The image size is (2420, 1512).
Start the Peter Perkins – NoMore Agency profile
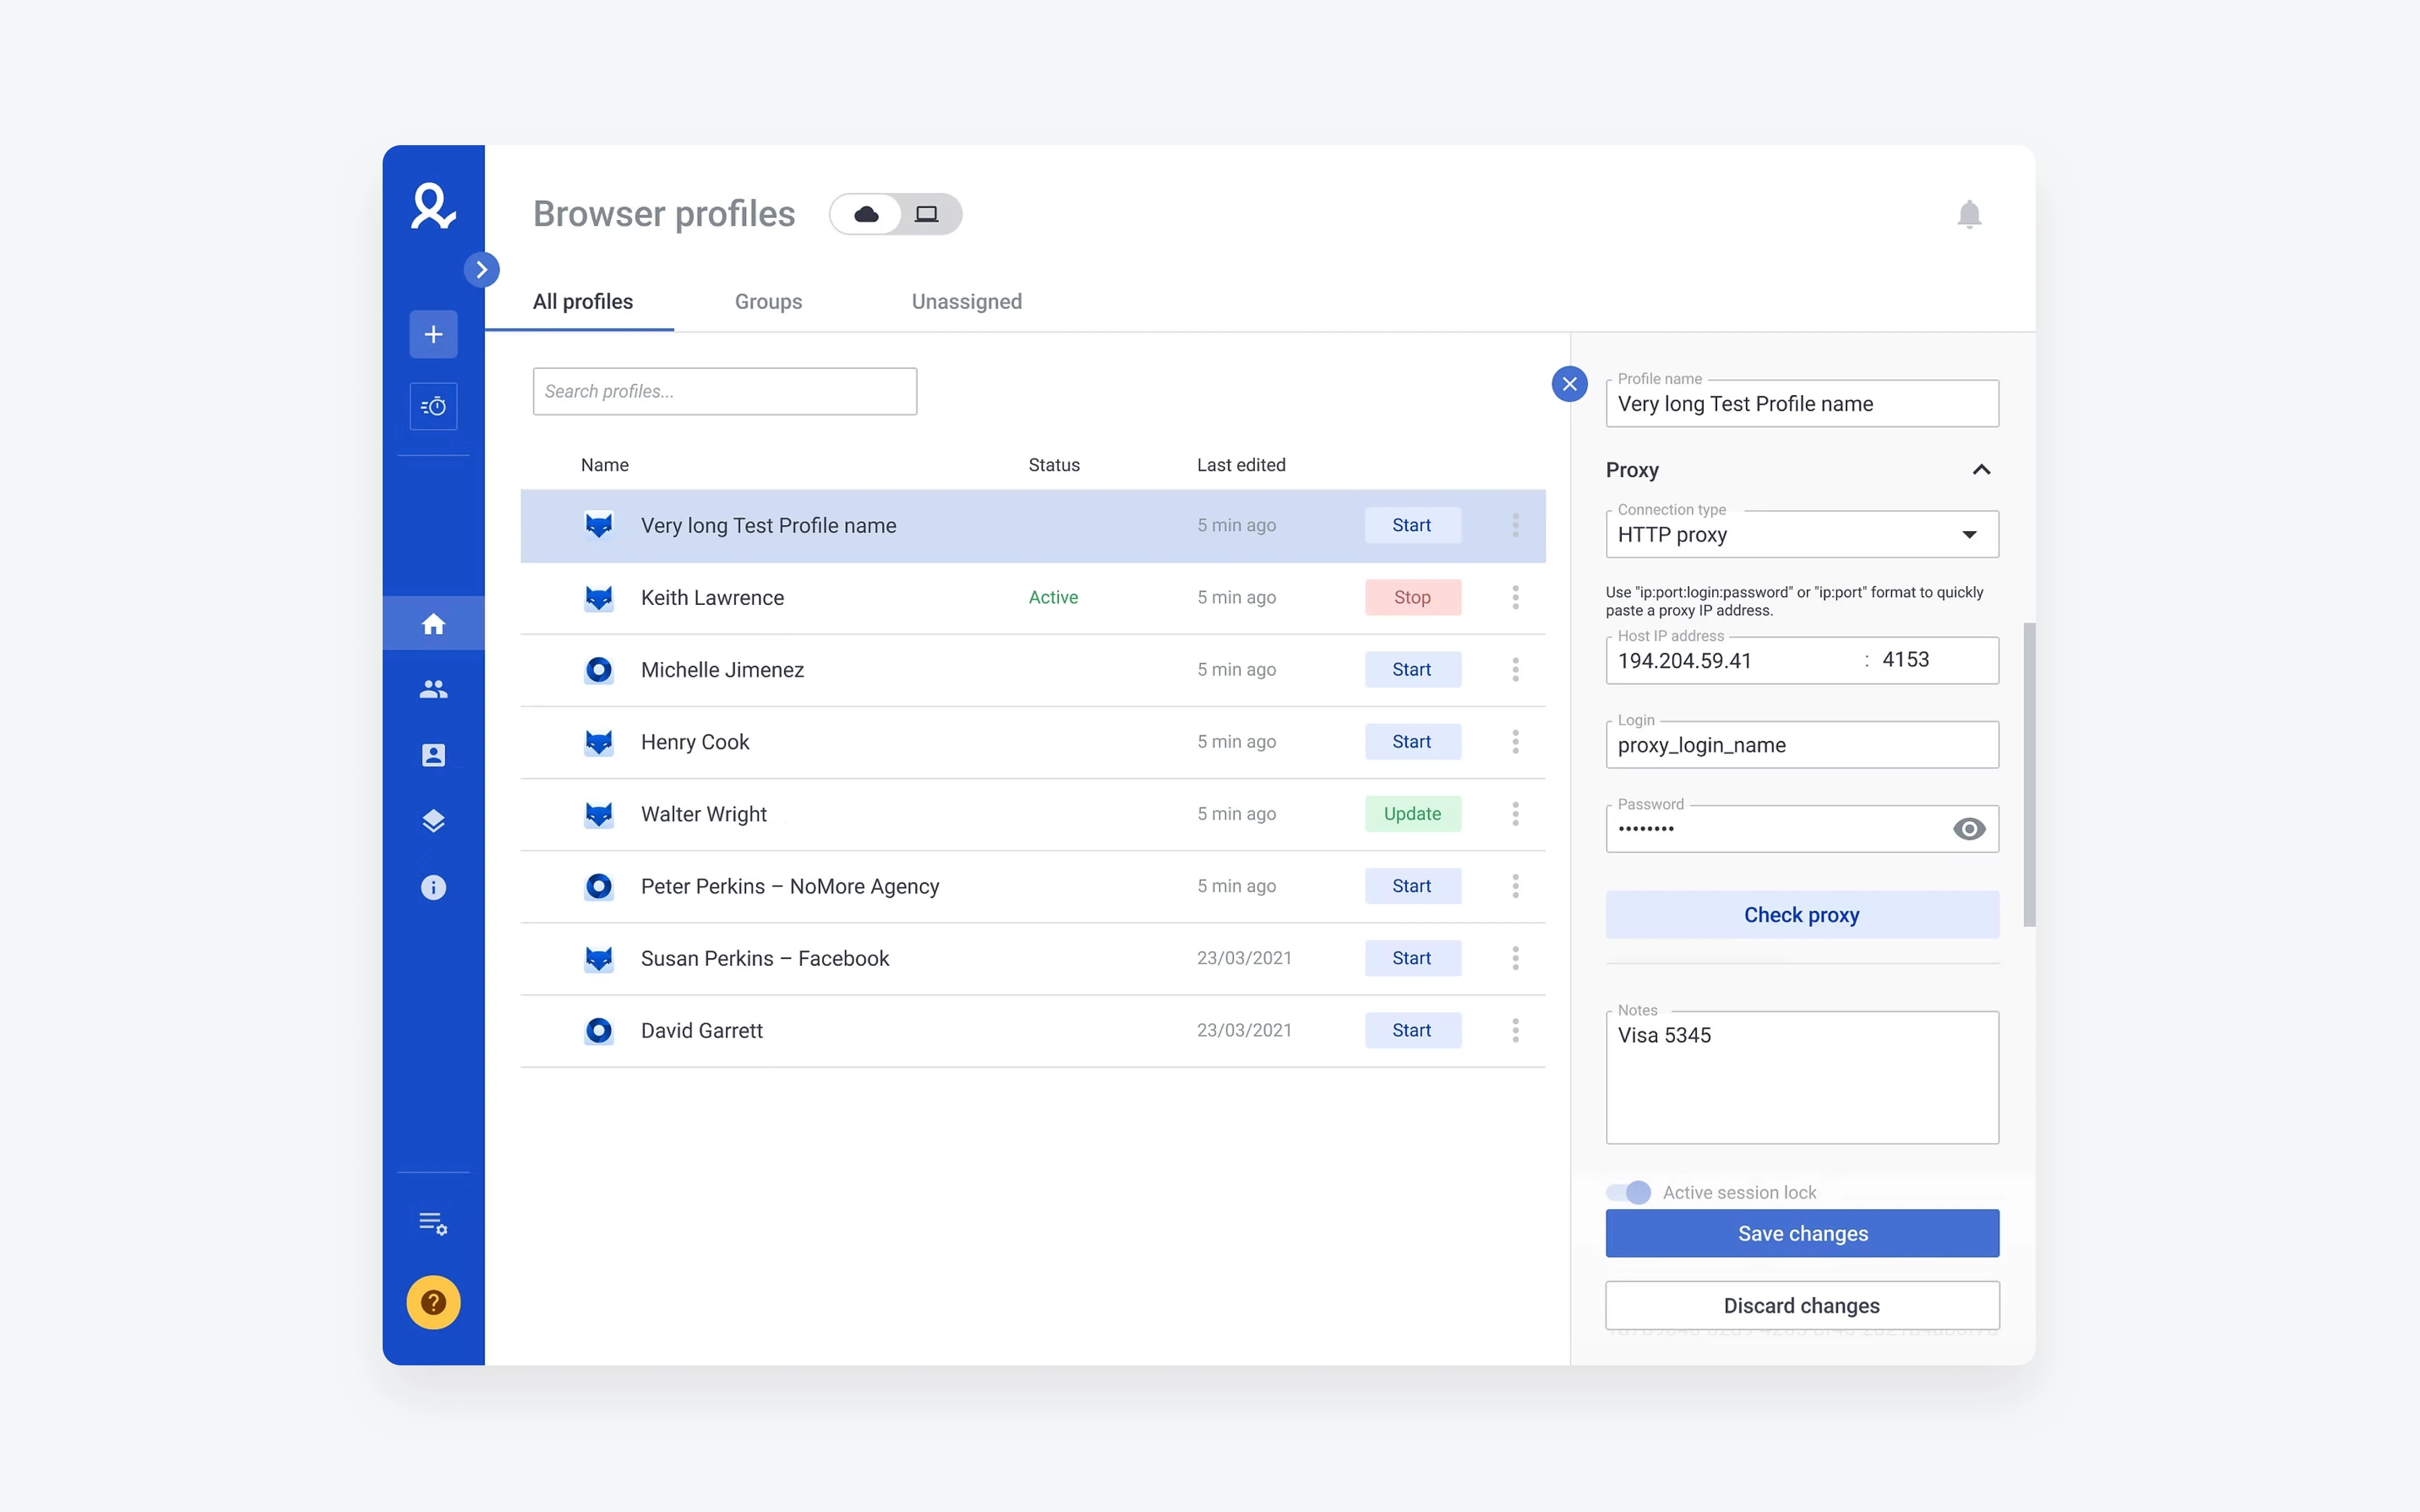coord(1412,886)
